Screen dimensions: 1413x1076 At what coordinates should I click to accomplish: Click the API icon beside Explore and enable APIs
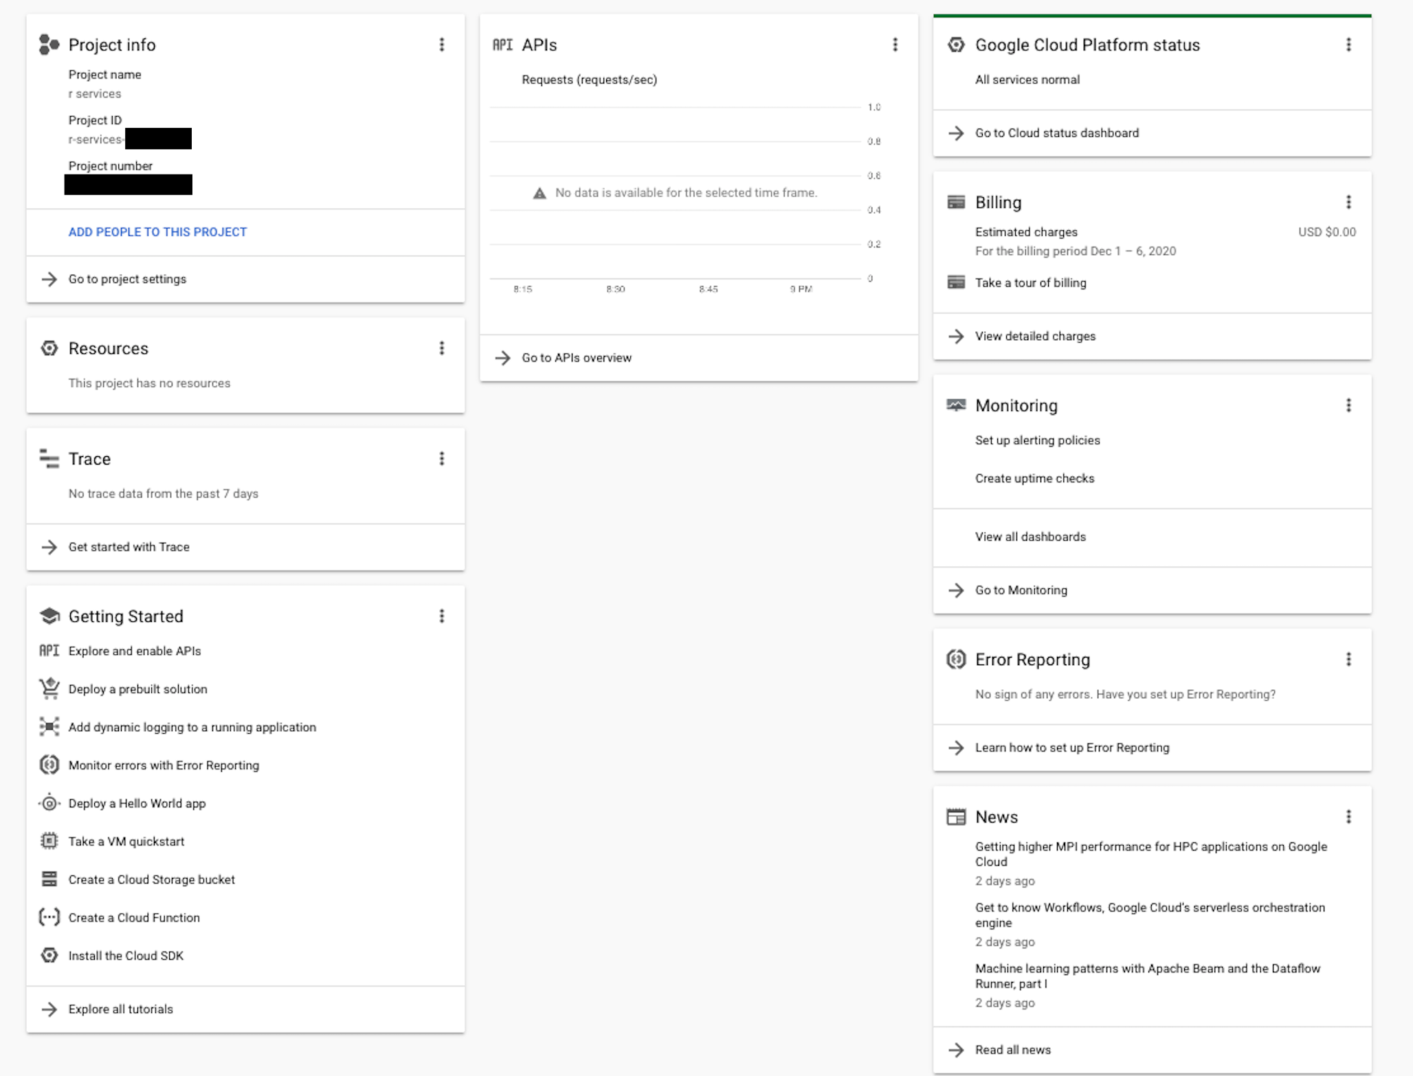pyautogui.click(x=49, y=651)
